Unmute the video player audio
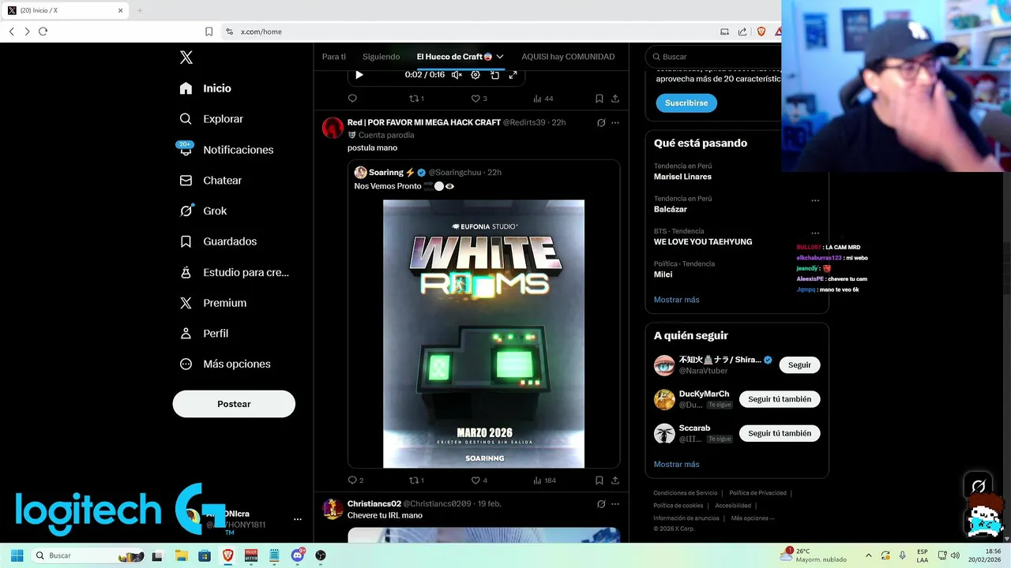Viewport: 1011px width, 568px height. click(457, 75)
